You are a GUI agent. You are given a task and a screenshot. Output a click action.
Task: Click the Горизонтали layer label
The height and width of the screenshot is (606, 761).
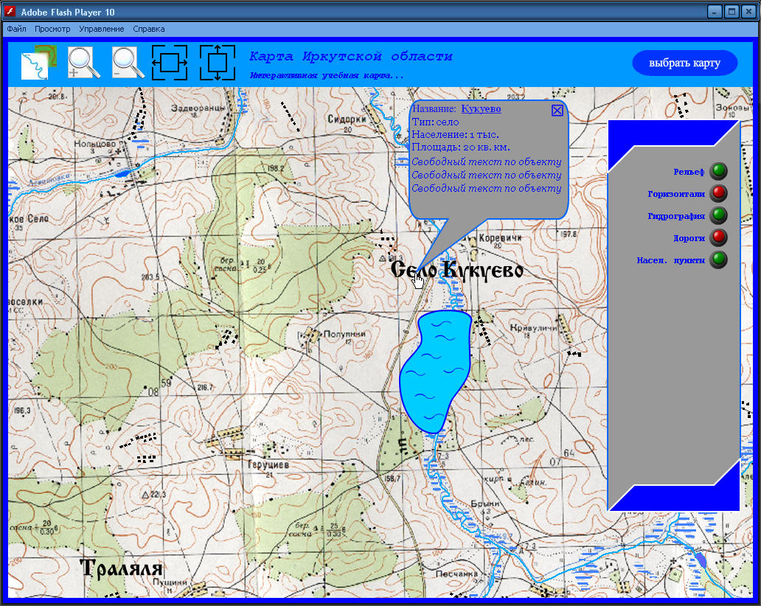(676, 194)
